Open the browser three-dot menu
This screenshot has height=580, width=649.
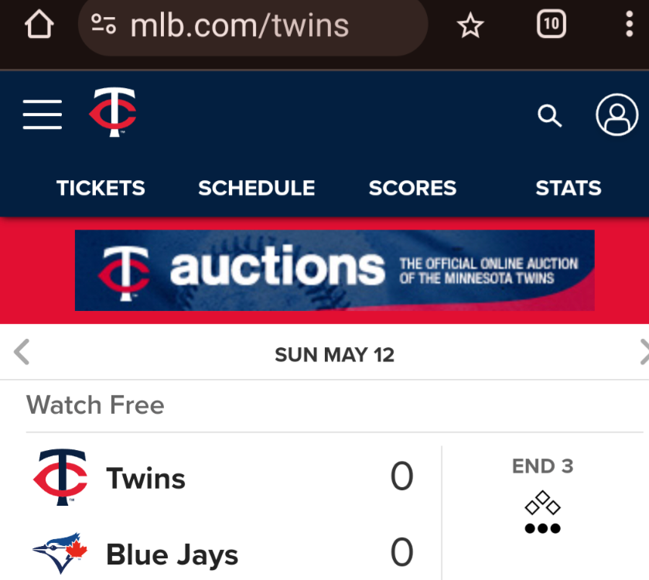(x=628, y=25)
